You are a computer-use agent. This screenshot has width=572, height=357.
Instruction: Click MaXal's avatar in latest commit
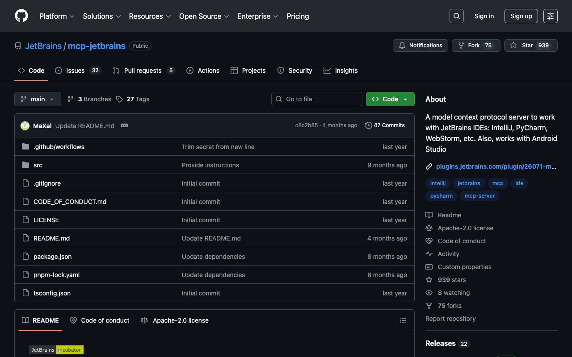[25, 126]
